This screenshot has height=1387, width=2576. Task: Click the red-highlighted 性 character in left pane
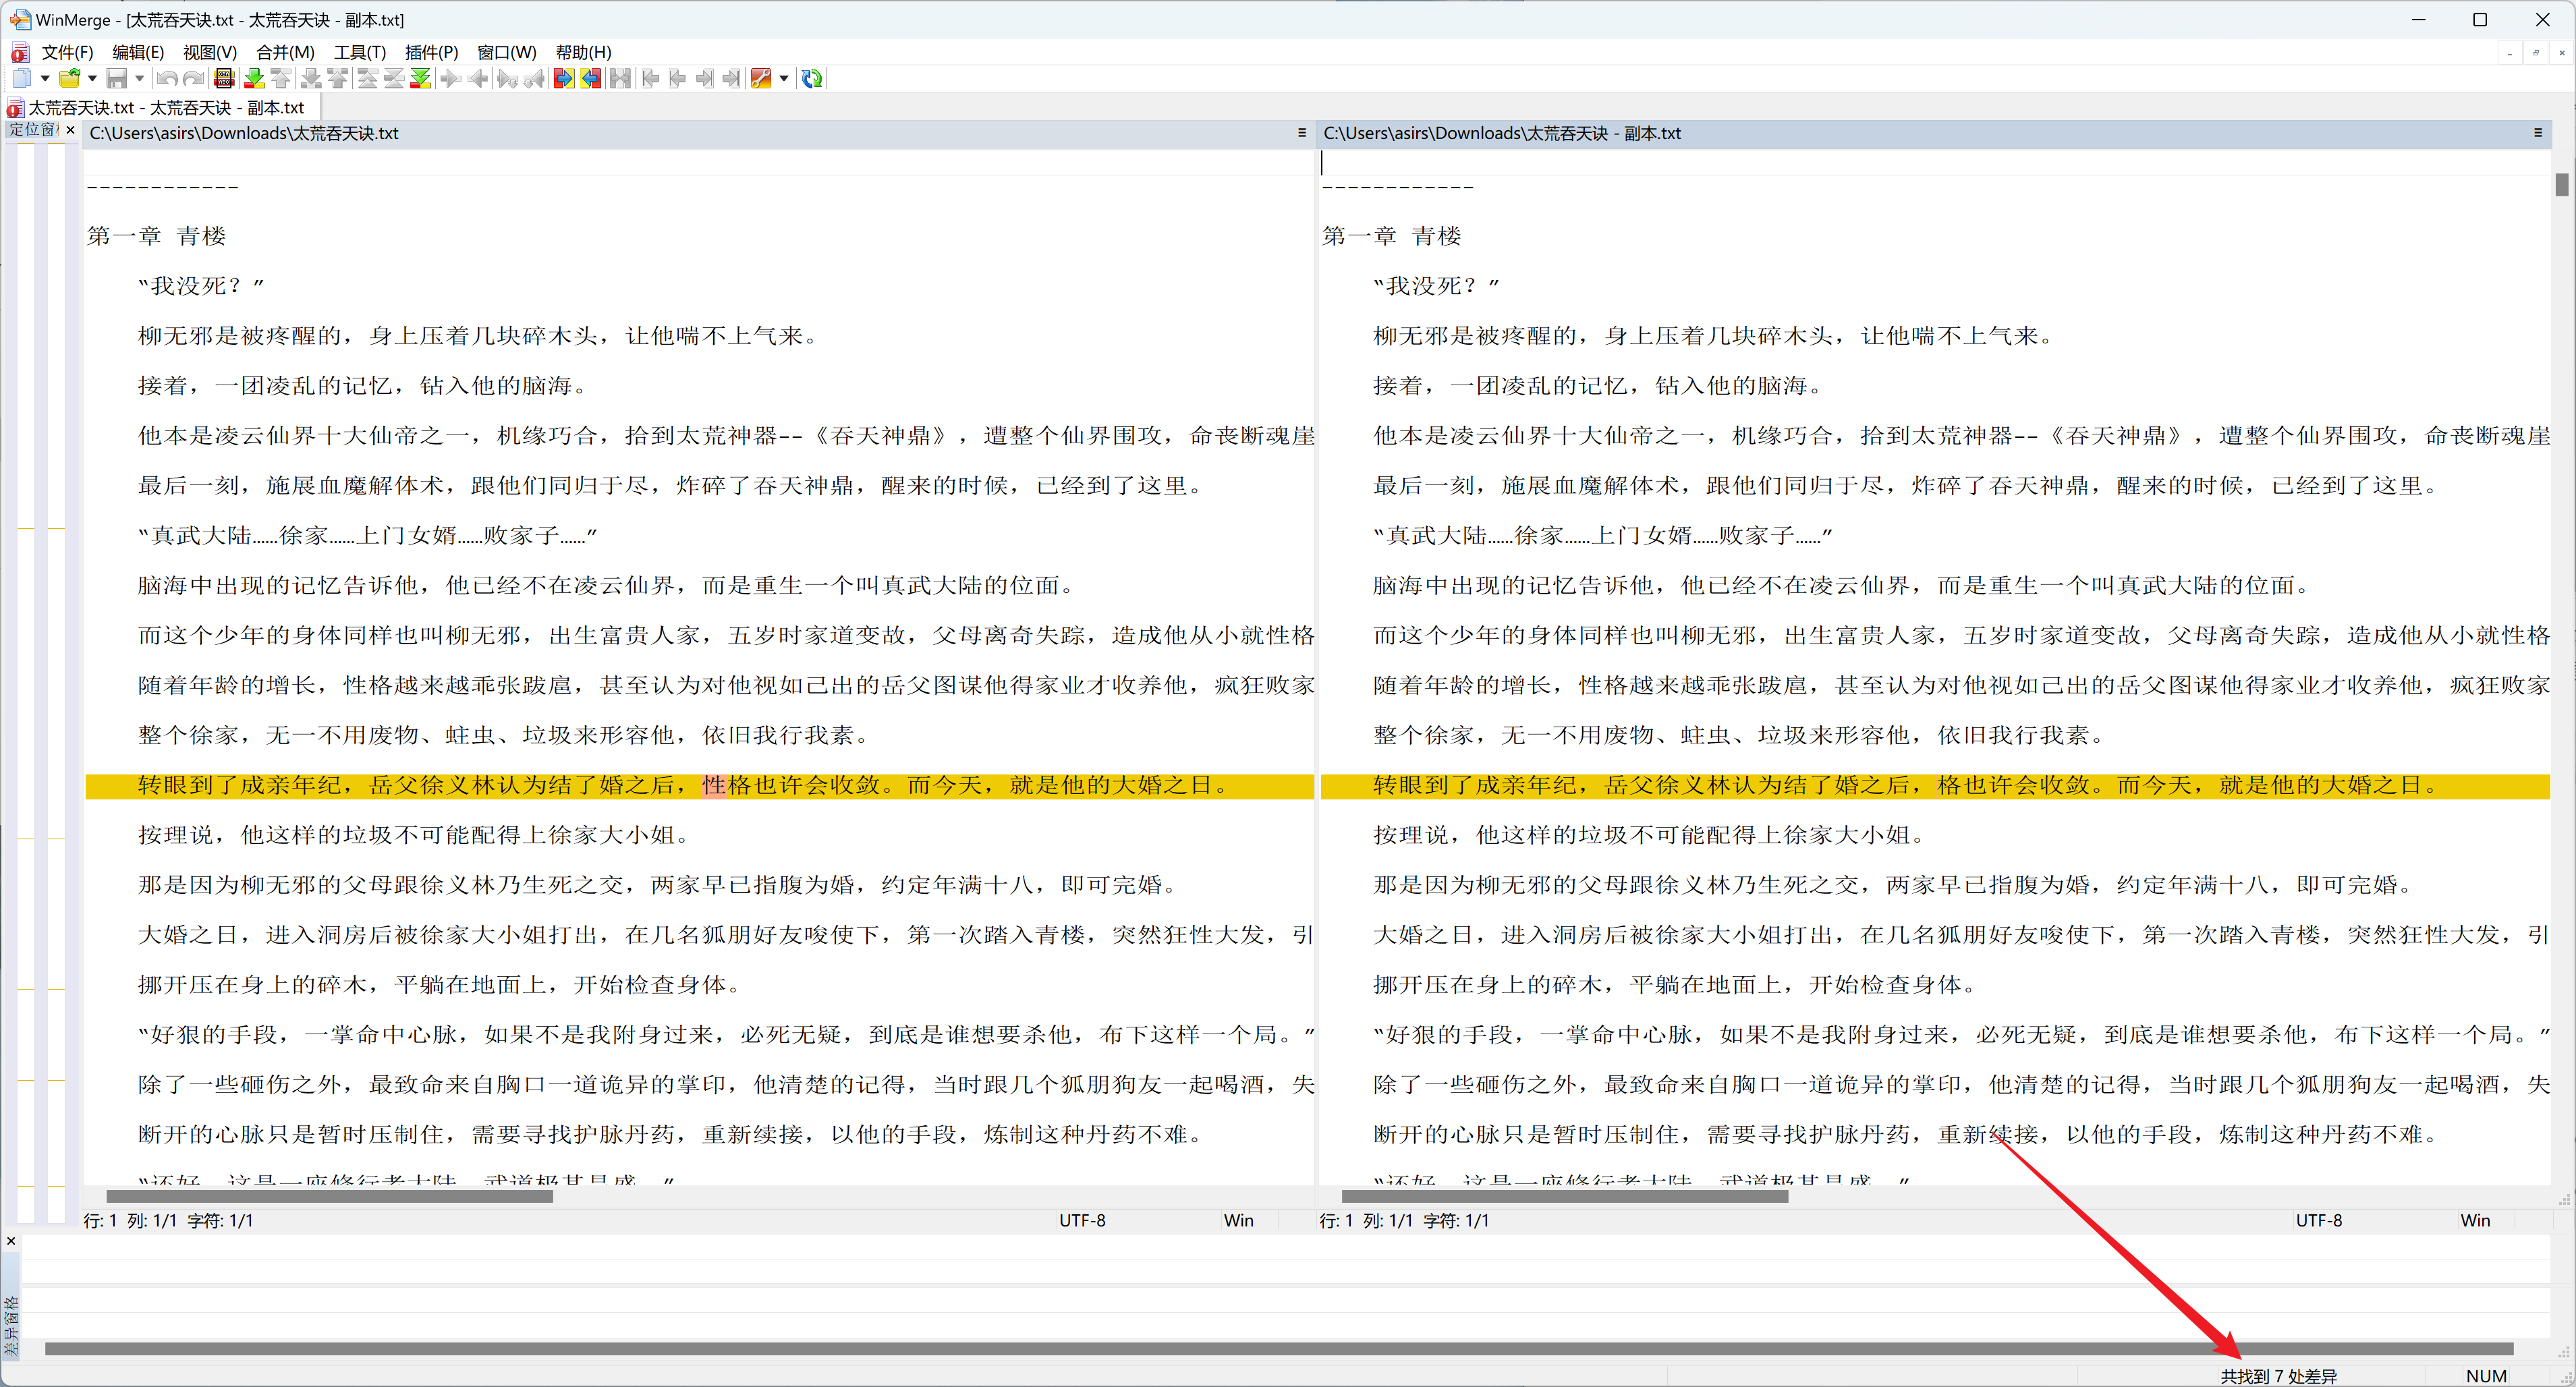click(714, 785)
